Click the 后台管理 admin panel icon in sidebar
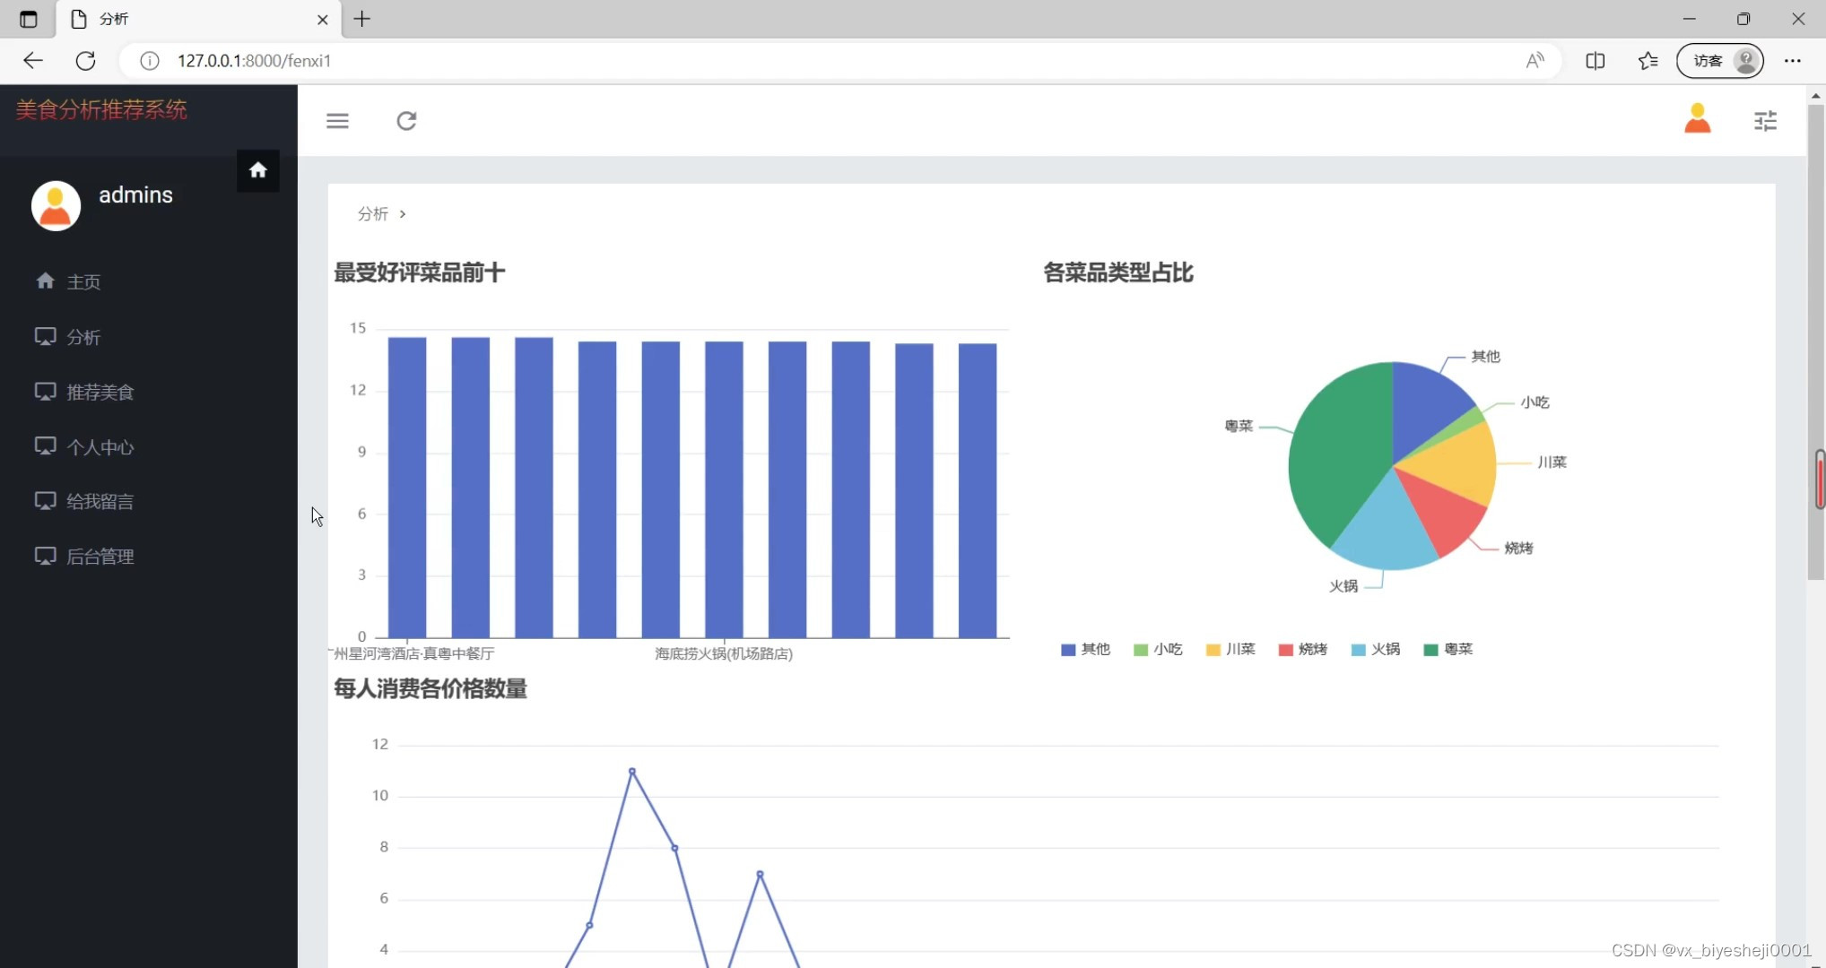 click(43, 555)
